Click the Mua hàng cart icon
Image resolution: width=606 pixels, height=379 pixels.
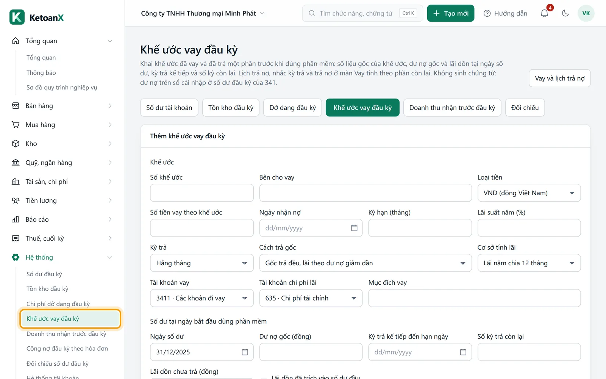[16, 125]
